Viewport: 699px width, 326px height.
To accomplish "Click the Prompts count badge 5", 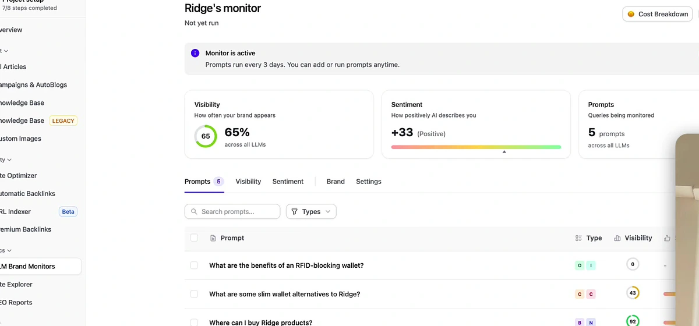I will 219,182.
